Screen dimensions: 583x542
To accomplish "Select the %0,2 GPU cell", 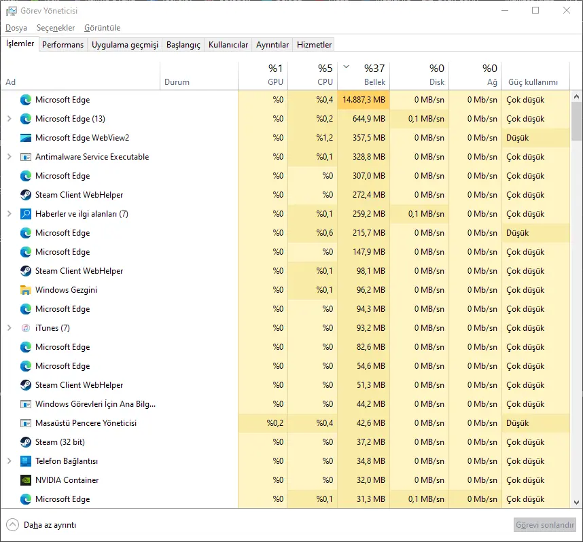I will click(263, 423).
